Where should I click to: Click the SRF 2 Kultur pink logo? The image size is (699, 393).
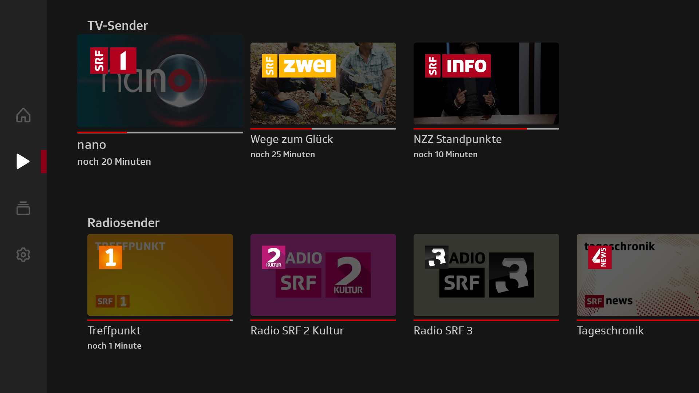[274, 257]
